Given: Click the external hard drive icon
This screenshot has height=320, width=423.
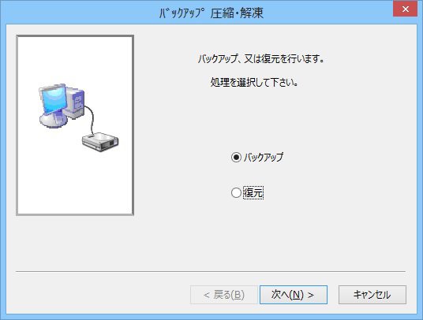Looking at the screenshot, I should click(100, 142).
